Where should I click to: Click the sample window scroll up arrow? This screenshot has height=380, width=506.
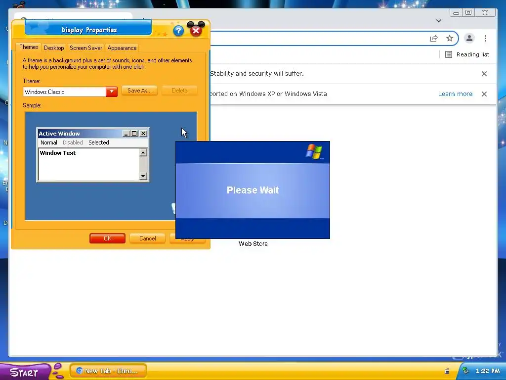pos(143,152)
